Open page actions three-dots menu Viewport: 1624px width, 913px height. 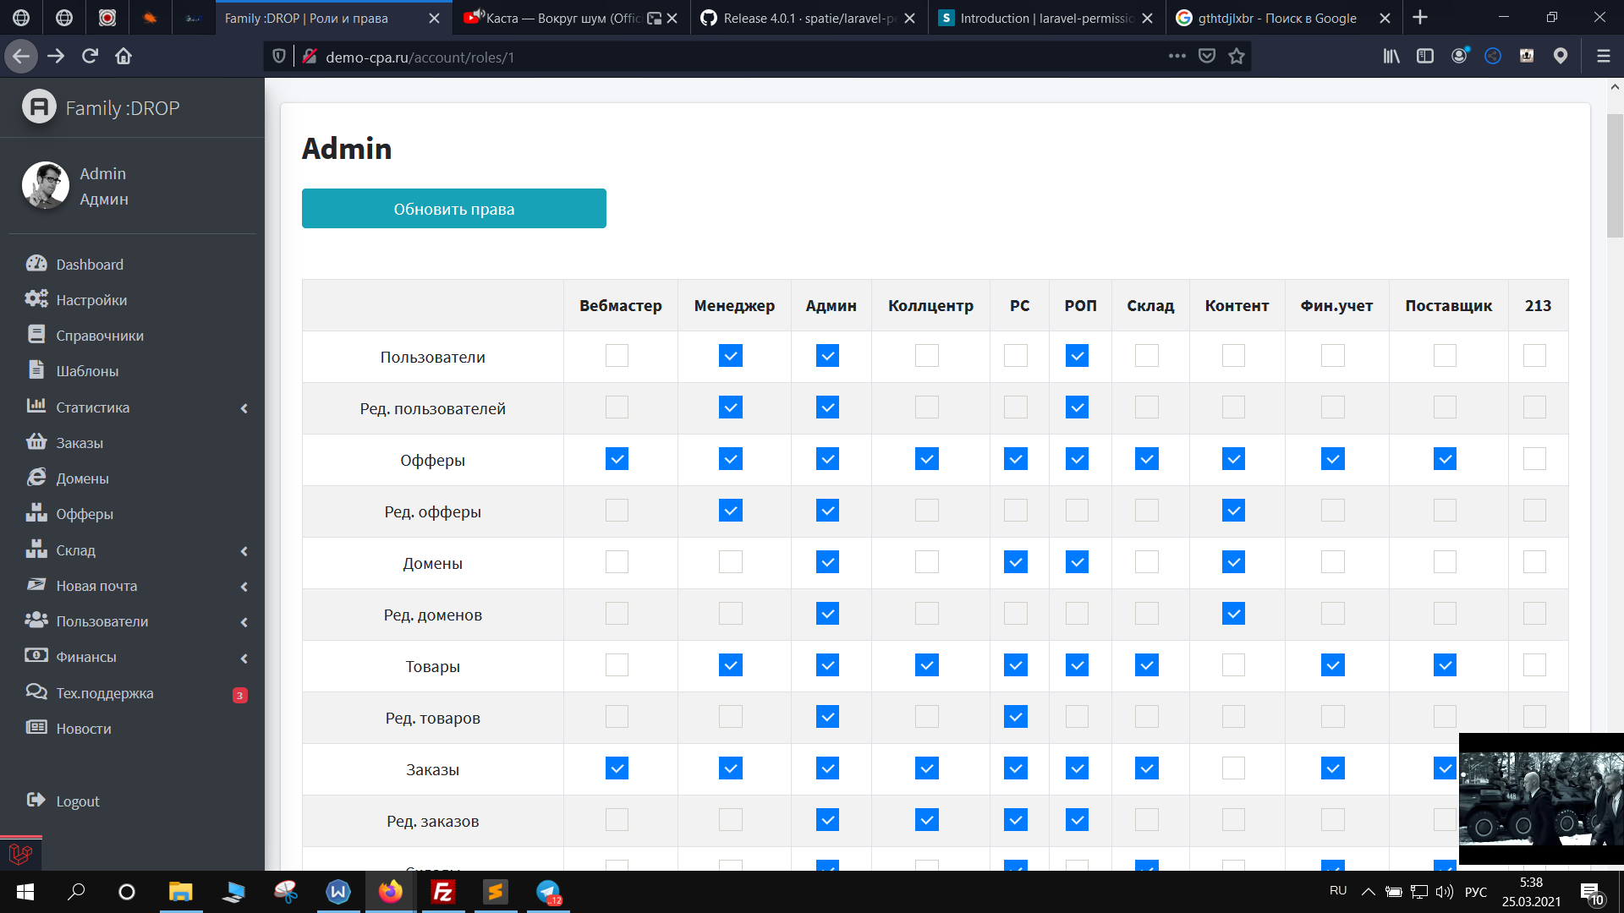pyautogui.click(x=1177, y=56)
